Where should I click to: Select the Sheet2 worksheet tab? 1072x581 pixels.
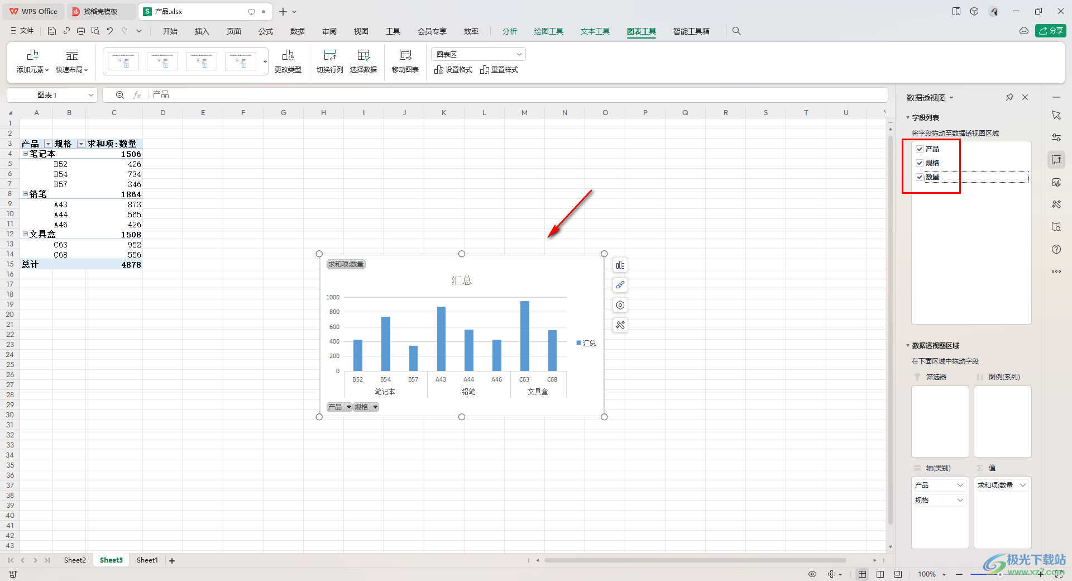pos(75,560)
